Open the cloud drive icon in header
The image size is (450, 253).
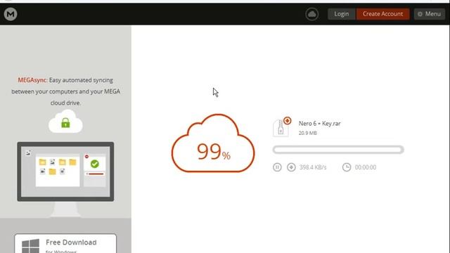(x=312, y=14)
